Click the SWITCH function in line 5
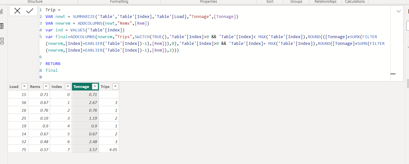 [x=142, y=37]
